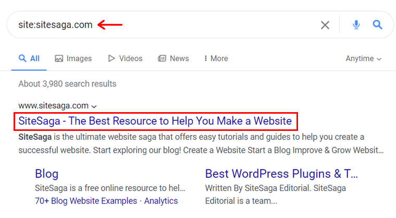Select the All results tab
The width and height of the screenshot is (396, 218).
[x=29, y=58]
